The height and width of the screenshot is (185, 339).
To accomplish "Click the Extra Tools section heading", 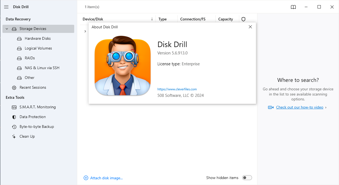I will click(x=15, y=97).
